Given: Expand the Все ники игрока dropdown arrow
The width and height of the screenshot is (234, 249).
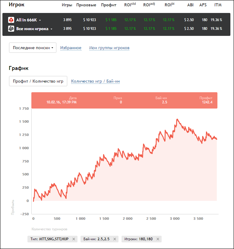Looking at the screenshot, I should pyautogui.click(x=51, y=29).
